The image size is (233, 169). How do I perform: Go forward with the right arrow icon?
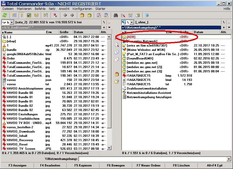(x=72, y=15)
